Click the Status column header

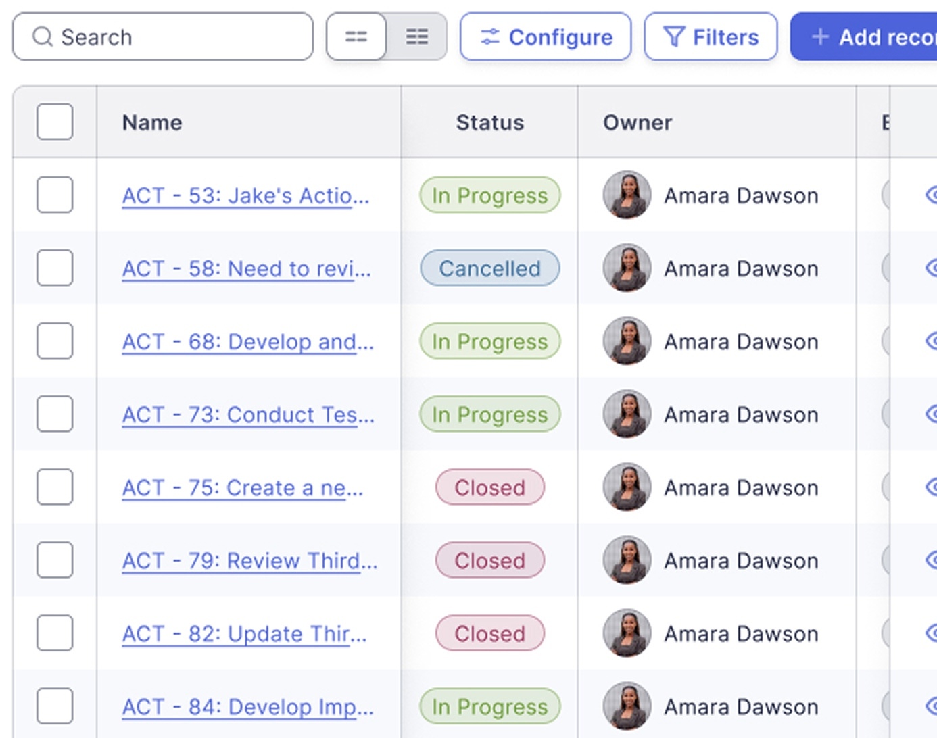coord(489,123)
